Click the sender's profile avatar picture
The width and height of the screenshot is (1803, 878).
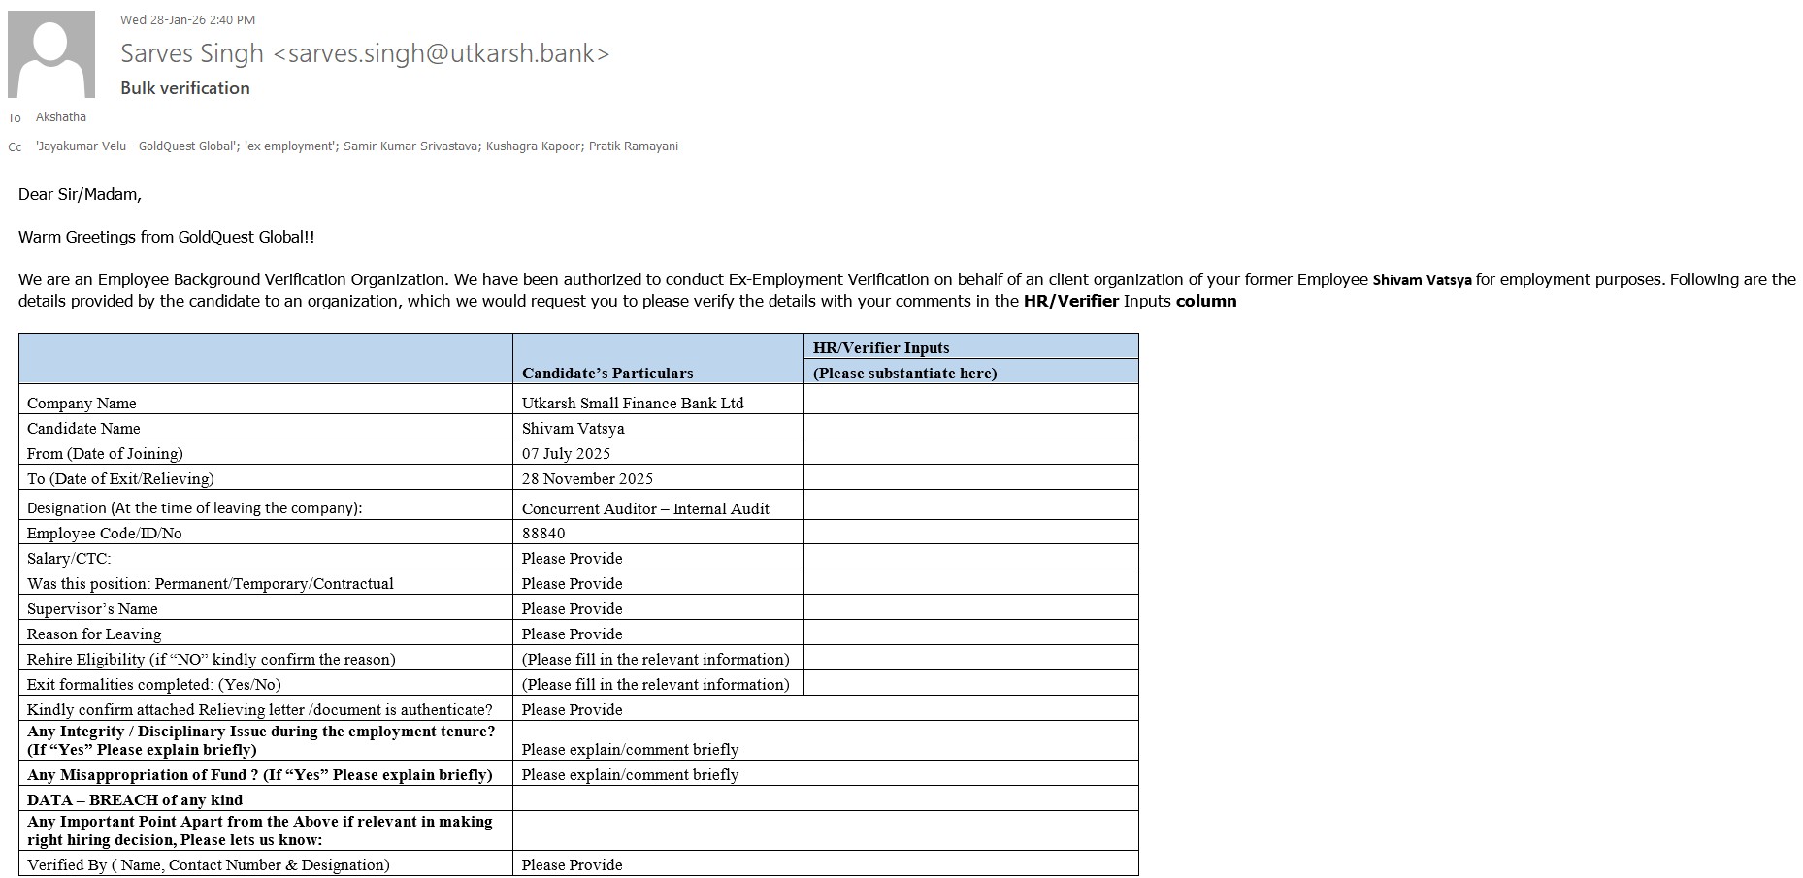coord(51,54)
